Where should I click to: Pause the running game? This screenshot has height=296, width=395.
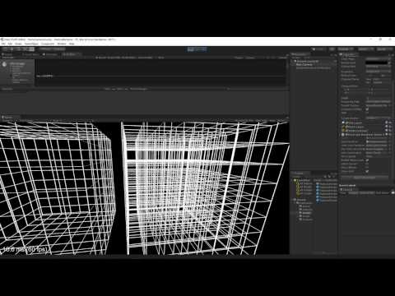click(x=197, y=49)
